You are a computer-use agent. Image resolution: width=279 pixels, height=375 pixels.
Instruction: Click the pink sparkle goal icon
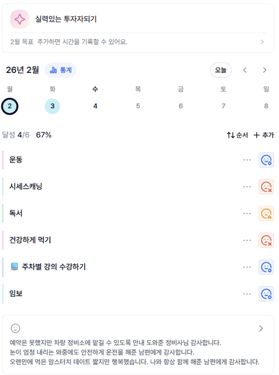(20, 19)
